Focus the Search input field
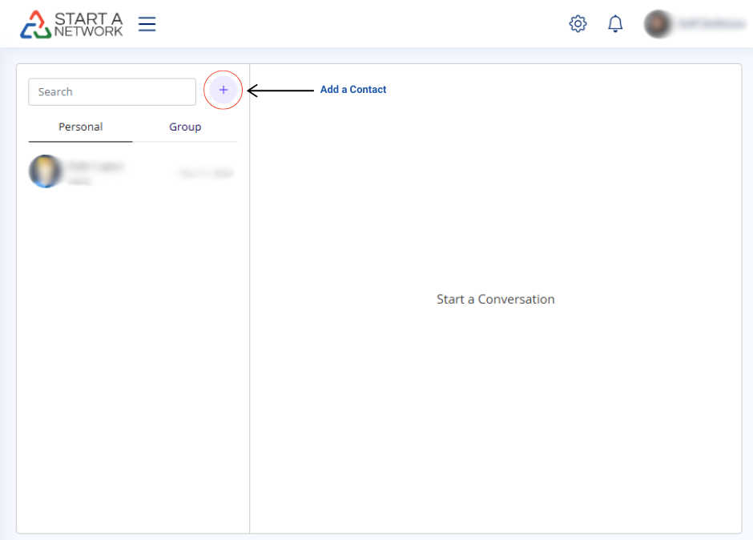 point(112,91)
